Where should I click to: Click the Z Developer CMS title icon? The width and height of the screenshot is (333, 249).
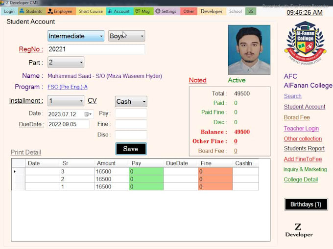pyautogui.click(x=2, y=3)
